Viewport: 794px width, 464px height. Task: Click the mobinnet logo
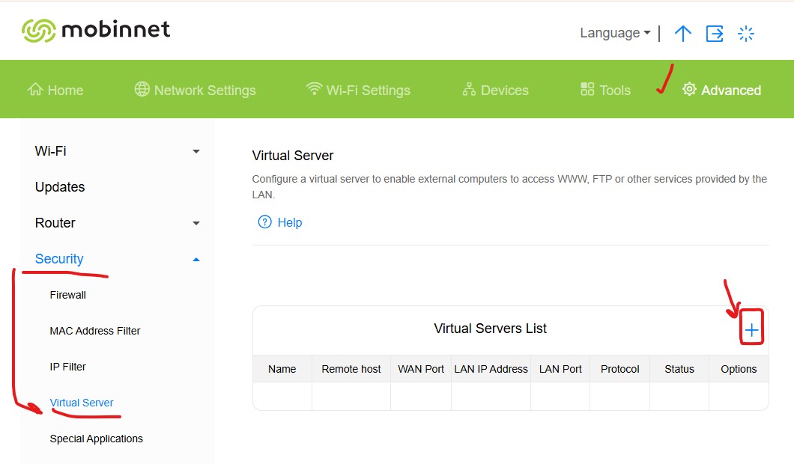pos(96,30)
